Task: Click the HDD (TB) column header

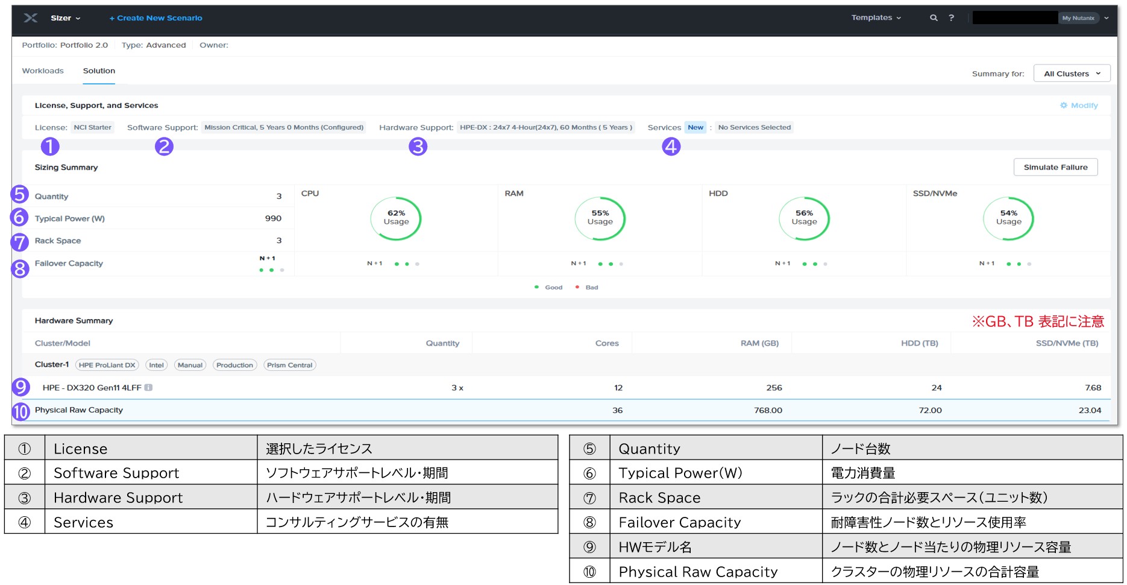Action: click(x=919, y=343)
